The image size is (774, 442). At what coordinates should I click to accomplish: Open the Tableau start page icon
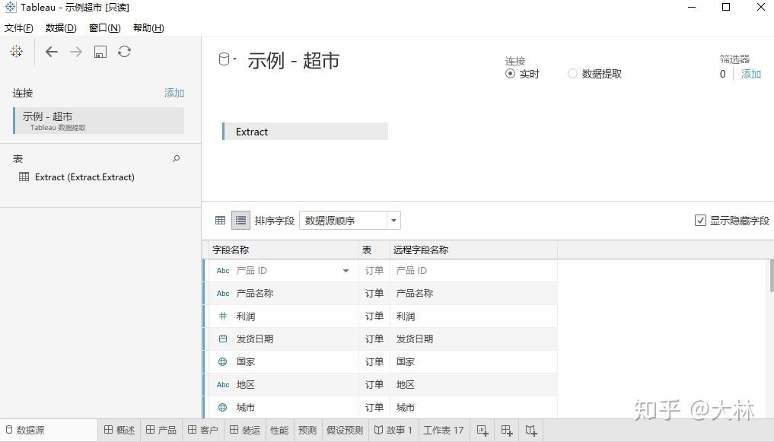(x=16, y=51)
